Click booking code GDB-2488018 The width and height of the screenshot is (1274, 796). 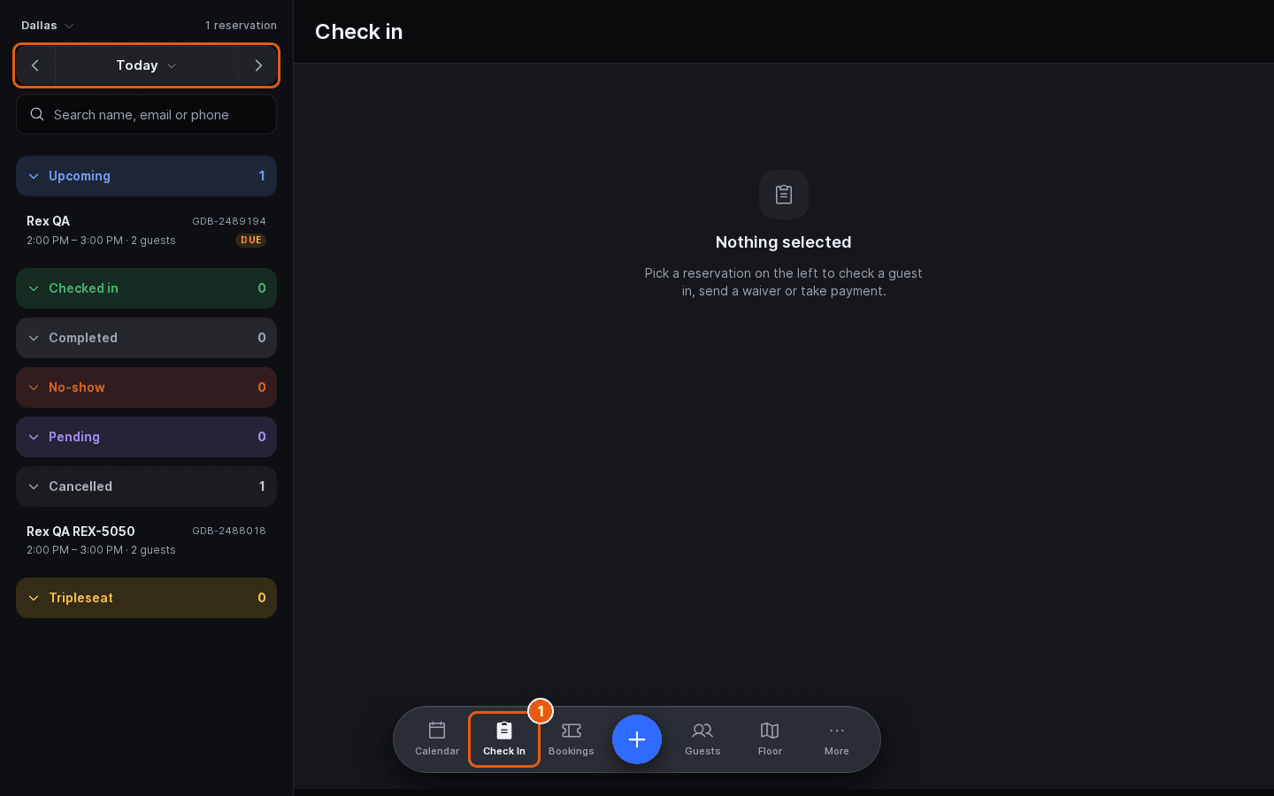pyautogui.click(x=229, y=531)
